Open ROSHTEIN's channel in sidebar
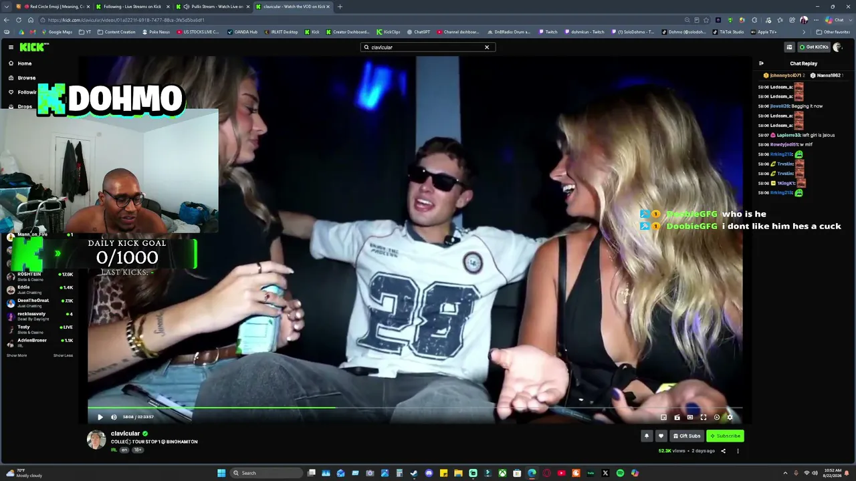Image resolution: width=856 pixels, height=481 pixels. [x=40, y=277]
